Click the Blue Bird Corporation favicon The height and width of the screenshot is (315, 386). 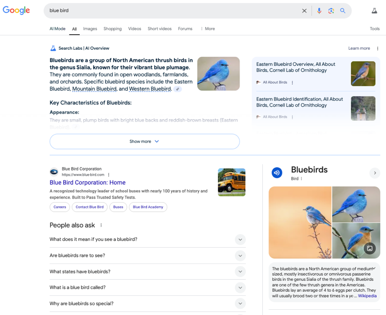coord(54,172)
